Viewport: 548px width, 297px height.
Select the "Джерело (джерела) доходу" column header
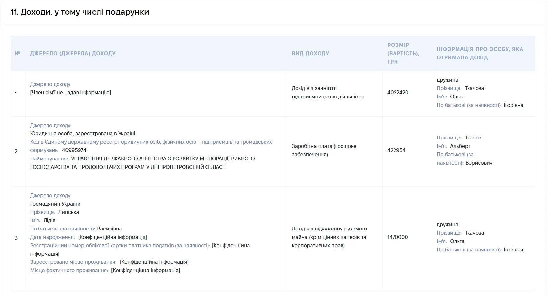click(73, 53)
